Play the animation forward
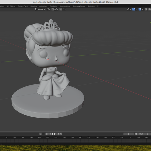Screen dimensions: 151x151 click(55, 134)
